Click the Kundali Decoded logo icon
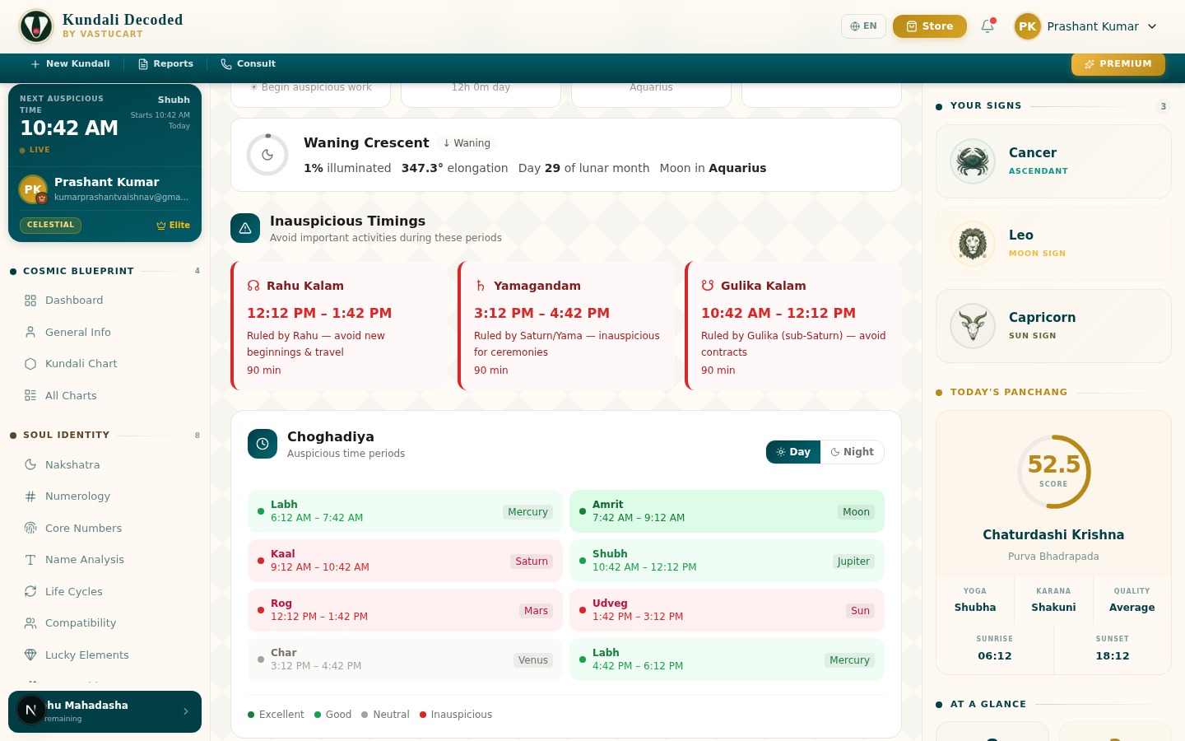1185x741 pixels. pyautogui.click(x=36, y=26)
